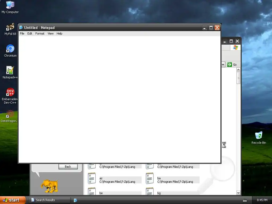Click Windows flag logo in Search Results
Viewport: 272px width, 204px height.
click(x=235, y=47)
